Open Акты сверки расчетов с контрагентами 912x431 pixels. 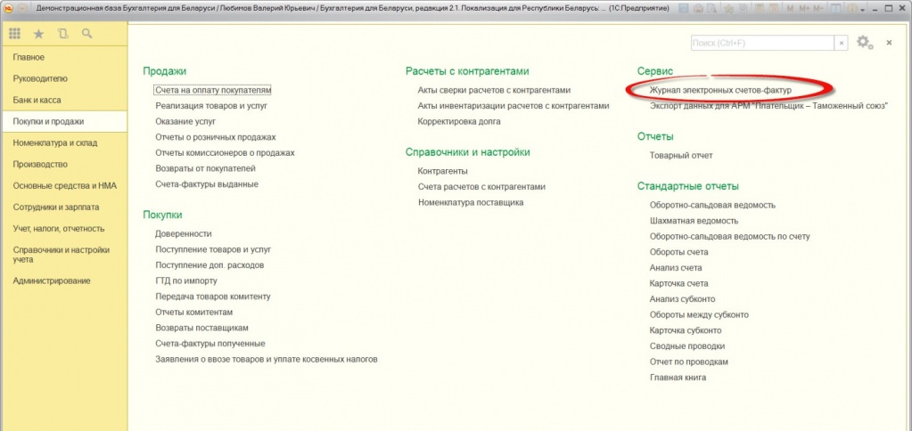coord(493,90)
